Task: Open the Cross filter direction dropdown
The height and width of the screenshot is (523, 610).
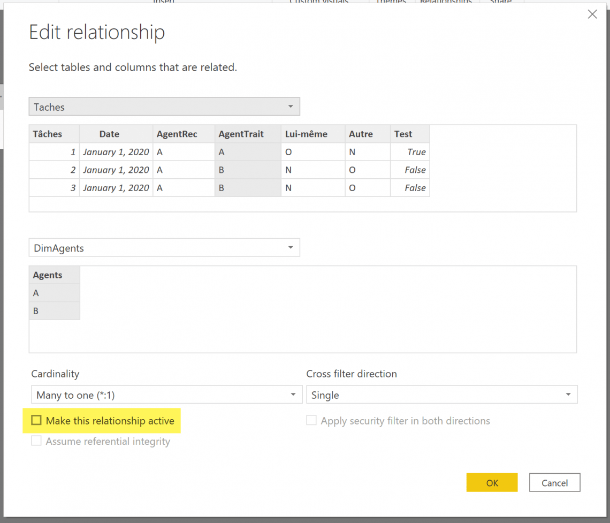Action: (x=568, y=394)
